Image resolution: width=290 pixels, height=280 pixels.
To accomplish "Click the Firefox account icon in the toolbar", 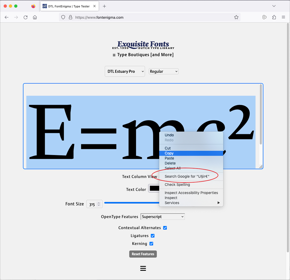I will [264, 17].
